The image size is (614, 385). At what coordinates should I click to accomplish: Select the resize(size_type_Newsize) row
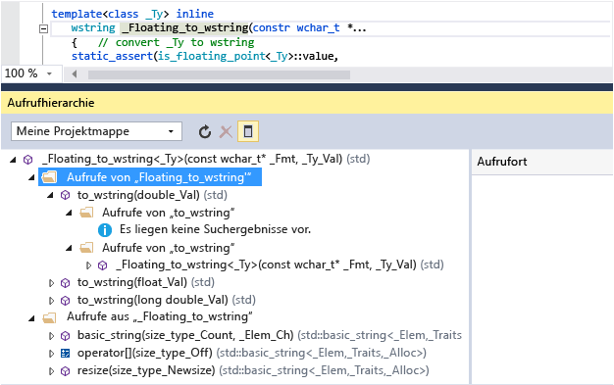pos(253,370)
